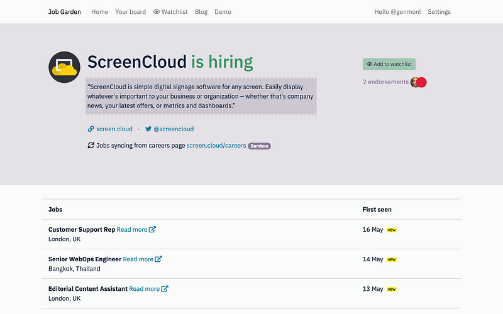Click the external link icon for Customer Support Rep
The image size is (503, 314).
(152, 229)
